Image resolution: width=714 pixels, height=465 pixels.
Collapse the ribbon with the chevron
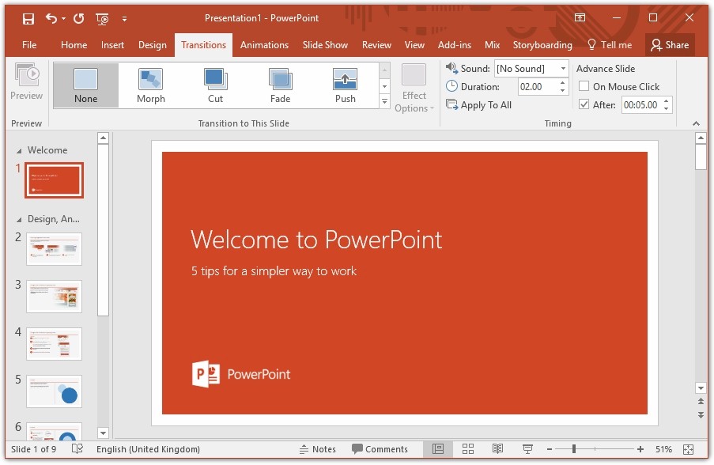pyautogui.click(x=696, y=123)
